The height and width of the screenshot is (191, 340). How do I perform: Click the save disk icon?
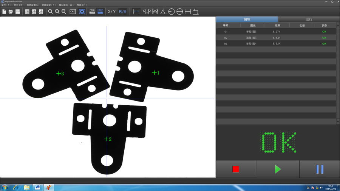click(17, 12)
